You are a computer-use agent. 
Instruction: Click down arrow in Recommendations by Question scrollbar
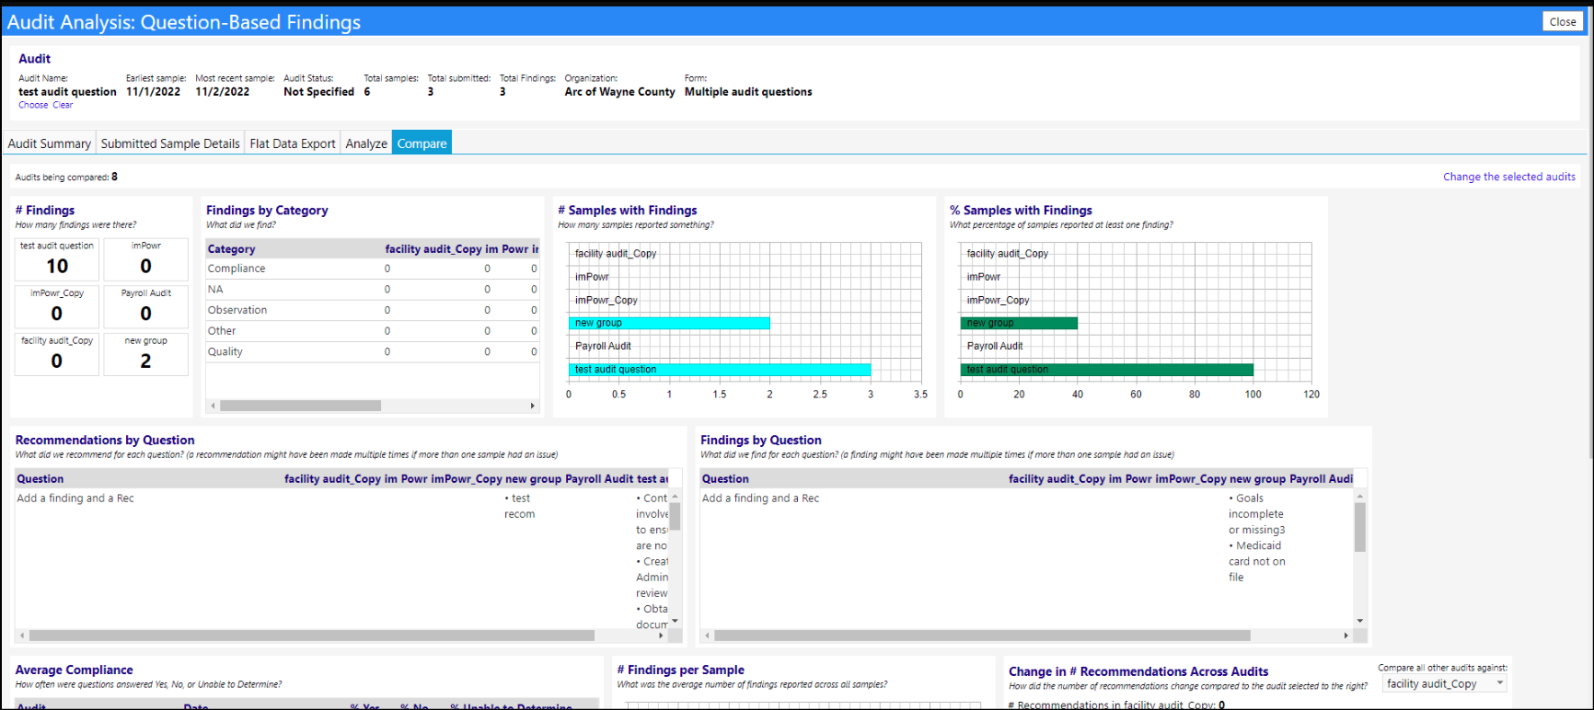675,622
